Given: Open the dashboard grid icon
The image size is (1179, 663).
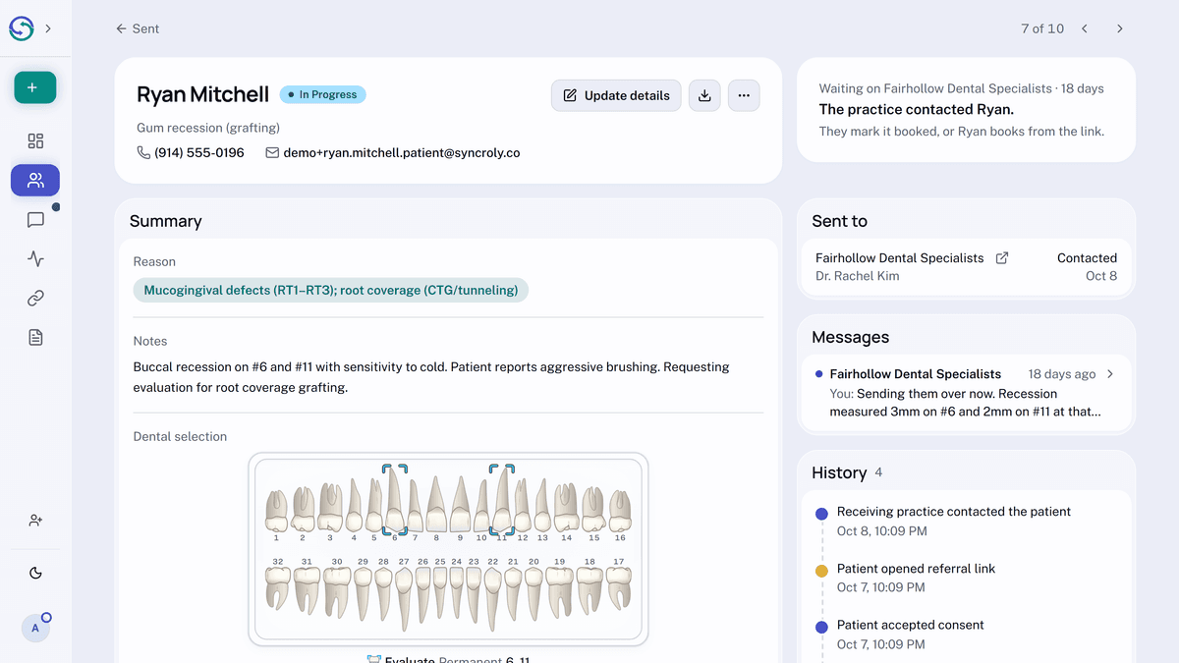Looking at the screenshot, I should click(x=35, y=141).
